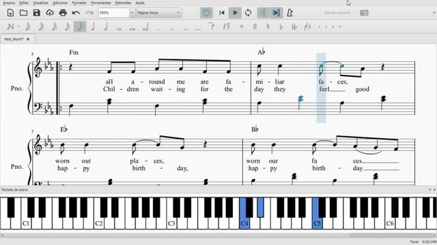Expand note input mode options arrow
The width and height of the screenshot is (437, 245).
[x=18, y=27]
